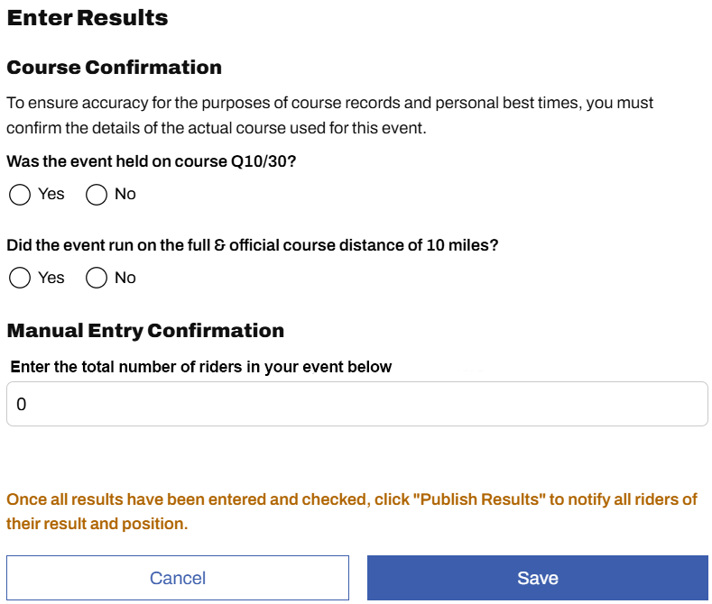712x604 pixels.
Task: Click the Course Confirmation section heading
Action: (115, 68)
